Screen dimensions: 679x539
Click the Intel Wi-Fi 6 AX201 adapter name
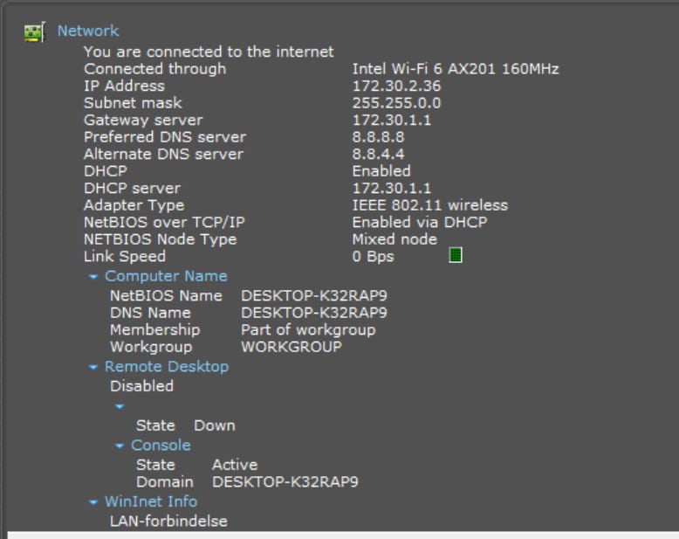tap(456, 69)
